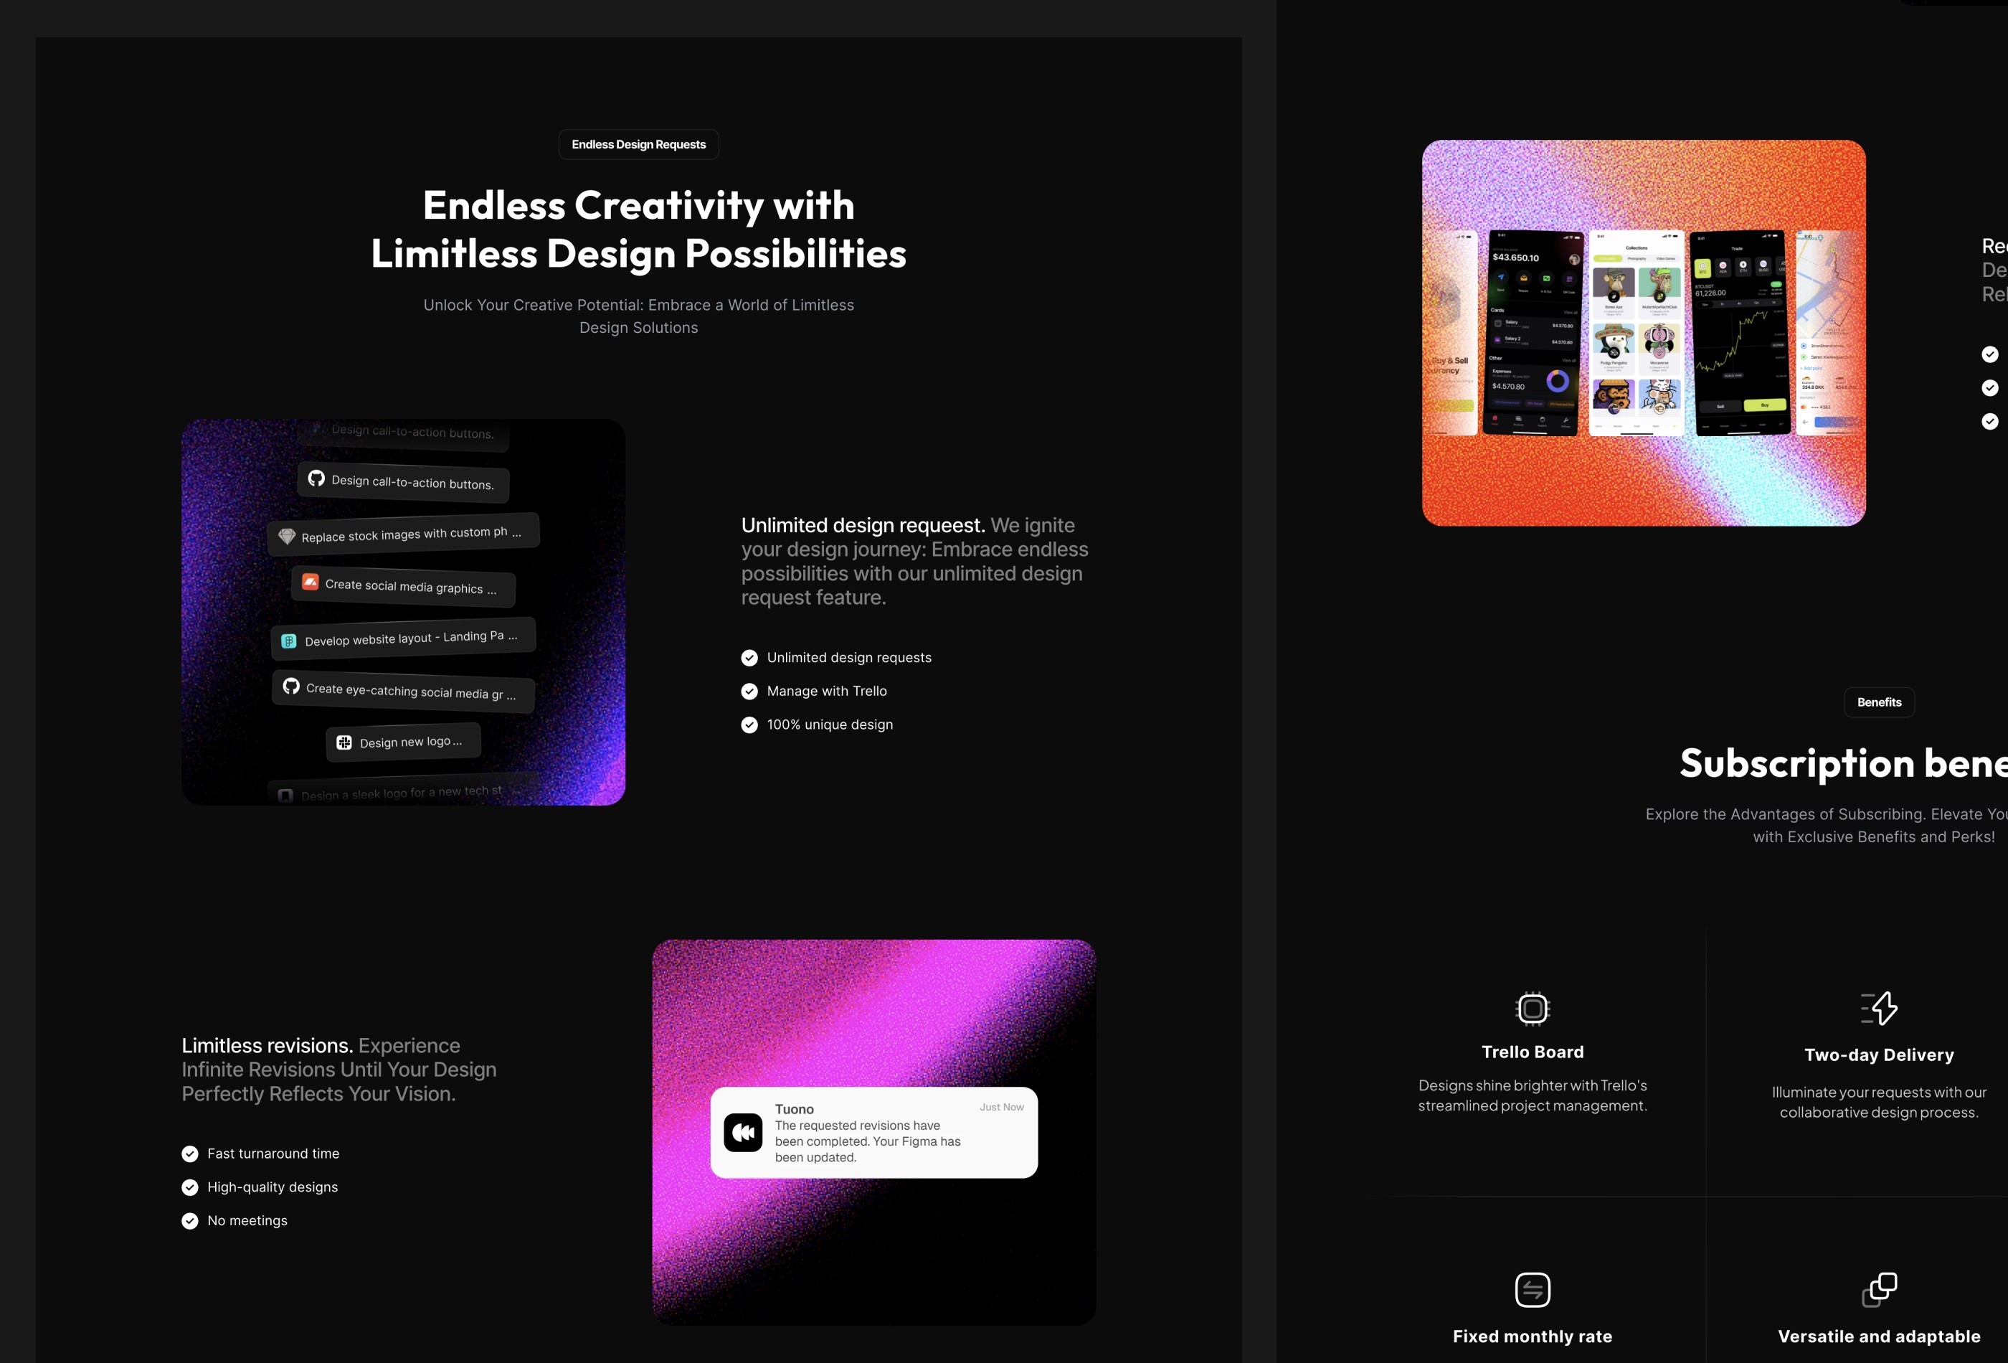Select the Endless Creativity section tab
Viewport: 2008px width, 1363px height.
point(638,143)
